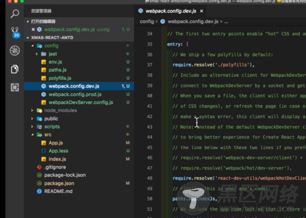Screen dimensions: 306x218
Task: Expand the node_modules folder arrow
Action: pyautogui.click(x=32, y=110)
